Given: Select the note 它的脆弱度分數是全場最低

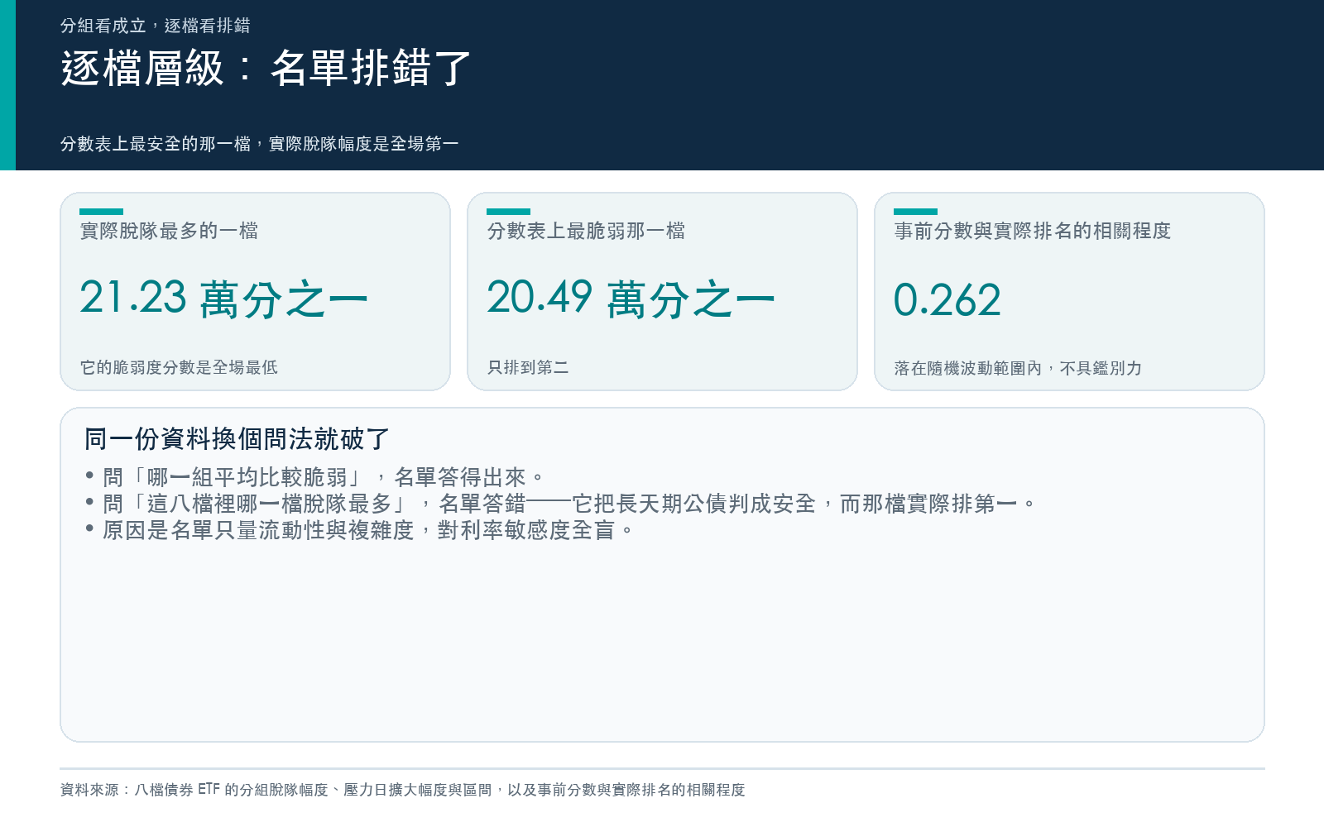Looking at the screenshot, I should (179, 367).
